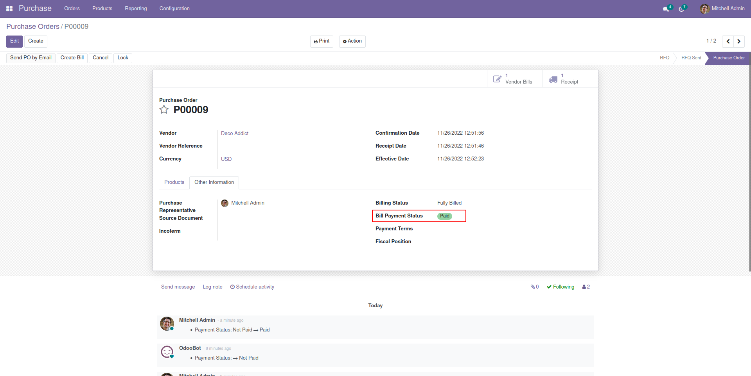Click receipt date 11/26/2022 12:51:46
This screenshot has width=751, height=376.
[x=460, y=146]
